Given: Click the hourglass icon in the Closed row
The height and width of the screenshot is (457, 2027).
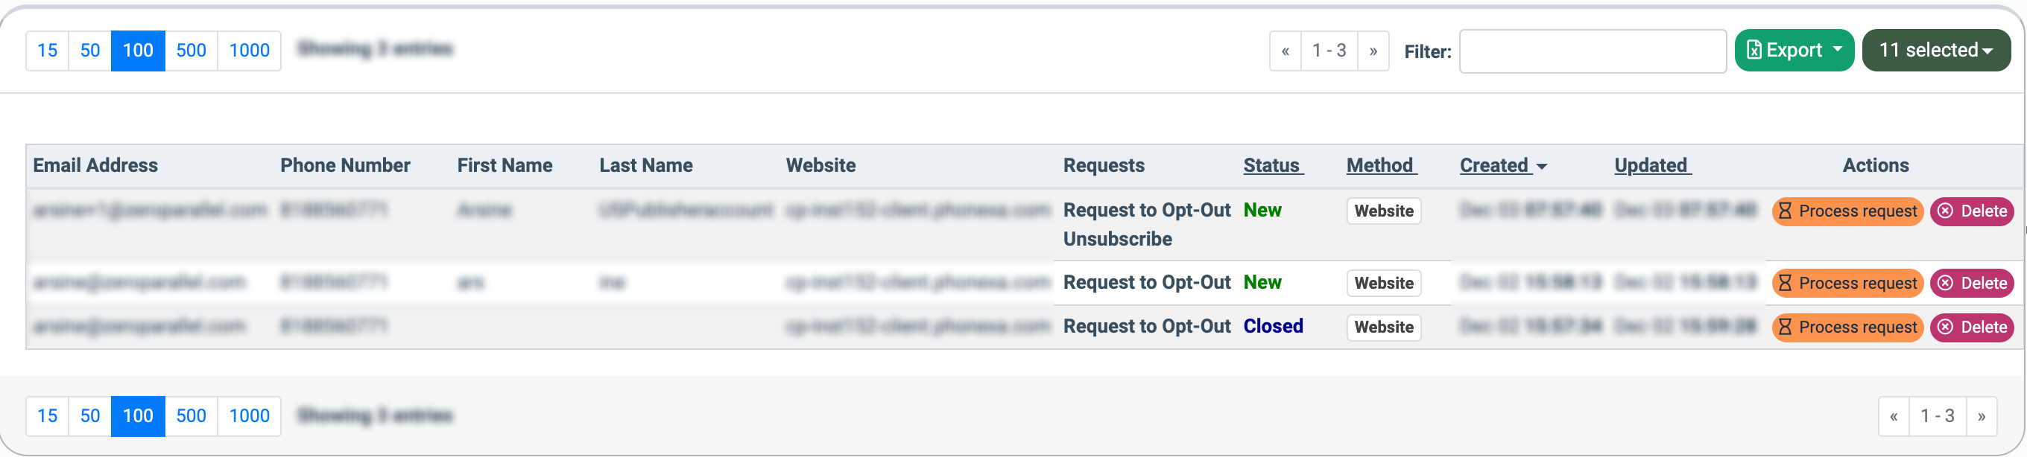Looking at the screenshot, I should [1786, 327].
